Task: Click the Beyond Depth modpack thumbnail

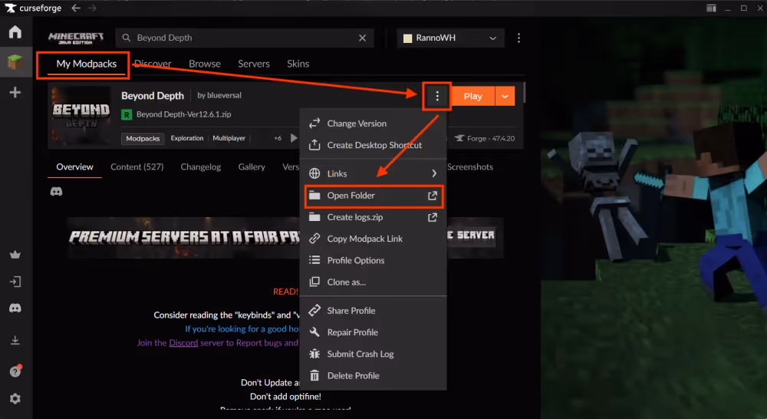Action: tap(81, 116)
